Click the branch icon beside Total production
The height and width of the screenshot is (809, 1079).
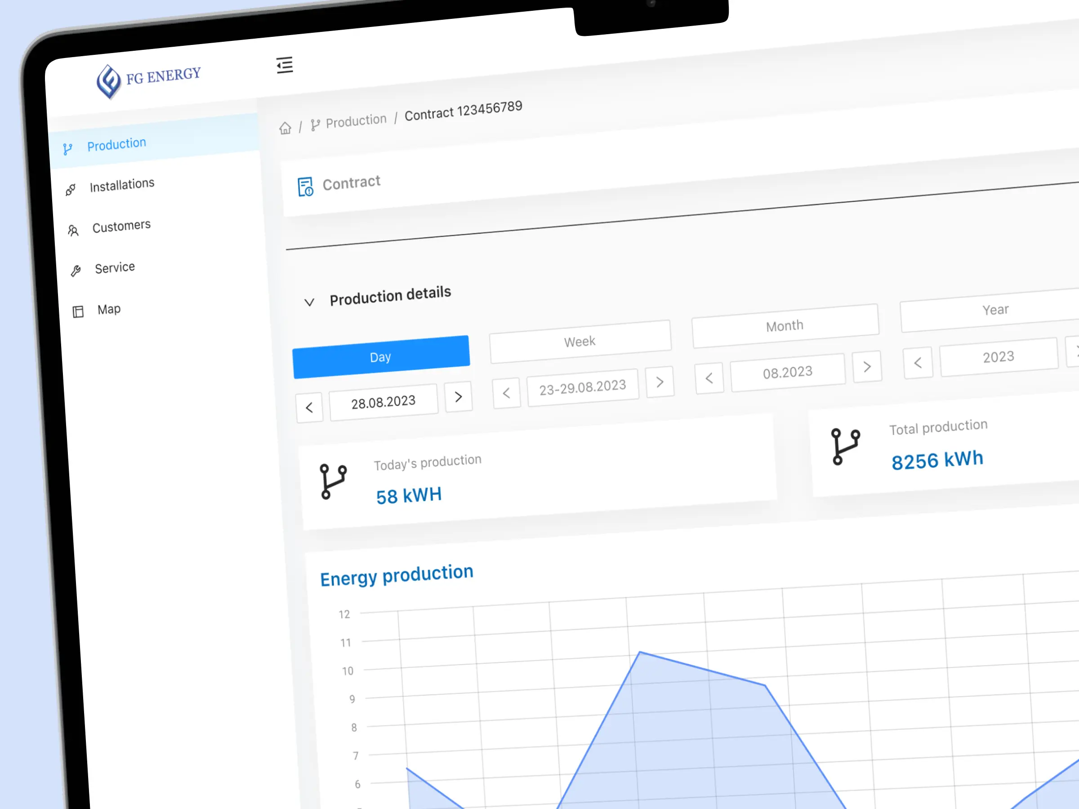coord(845,446)
